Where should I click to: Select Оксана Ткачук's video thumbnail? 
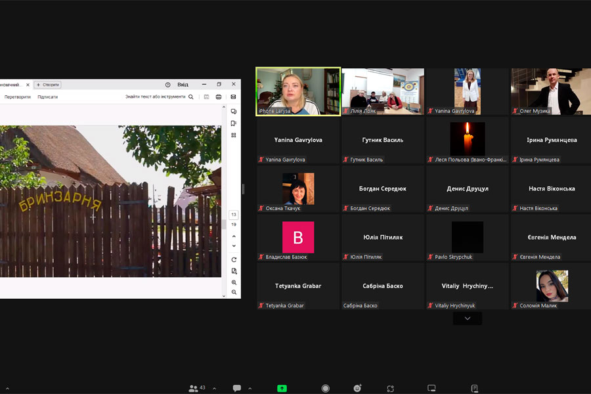click(x=298, y=189)
